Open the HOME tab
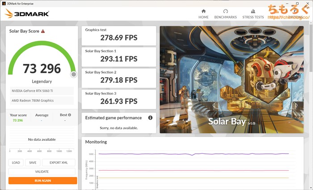Viewport: 313px width, 190px height. (203, 14)
